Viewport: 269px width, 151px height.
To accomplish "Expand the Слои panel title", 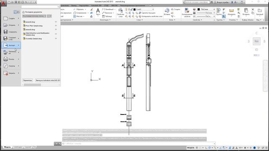I will pos(140,20).
